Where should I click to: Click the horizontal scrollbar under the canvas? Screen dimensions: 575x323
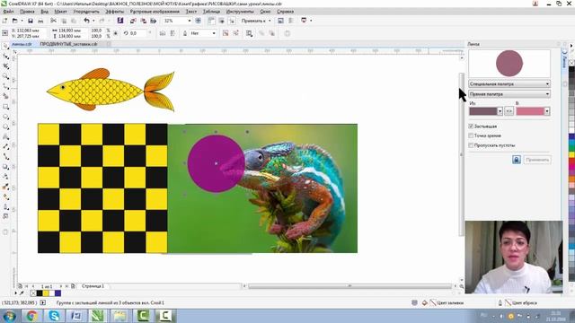[x=350, y=286]
